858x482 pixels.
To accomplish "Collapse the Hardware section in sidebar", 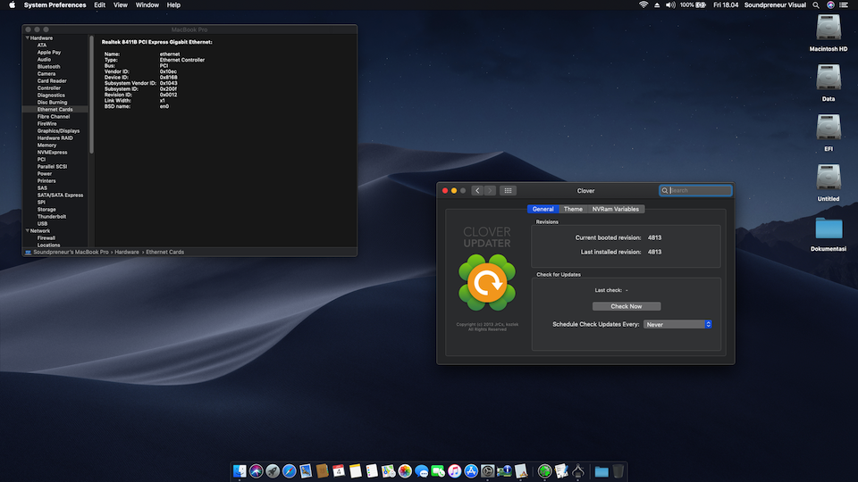I will tap(28, 38).
